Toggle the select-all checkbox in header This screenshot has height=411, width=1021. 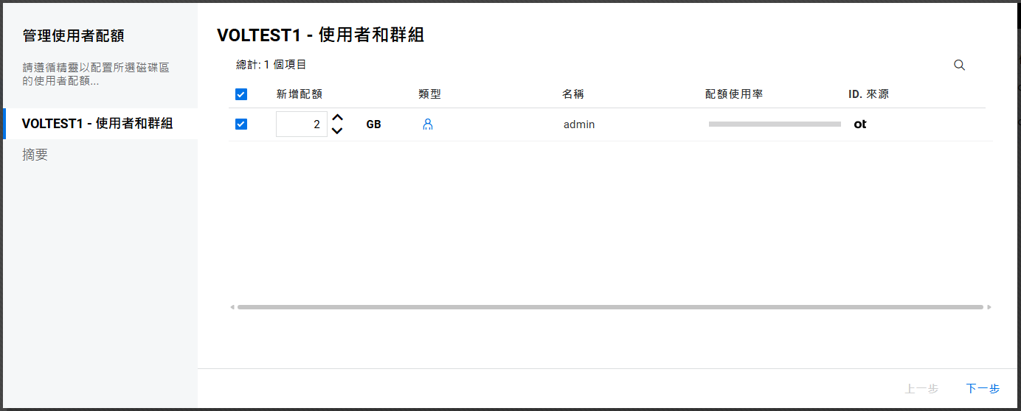(241, 94)
